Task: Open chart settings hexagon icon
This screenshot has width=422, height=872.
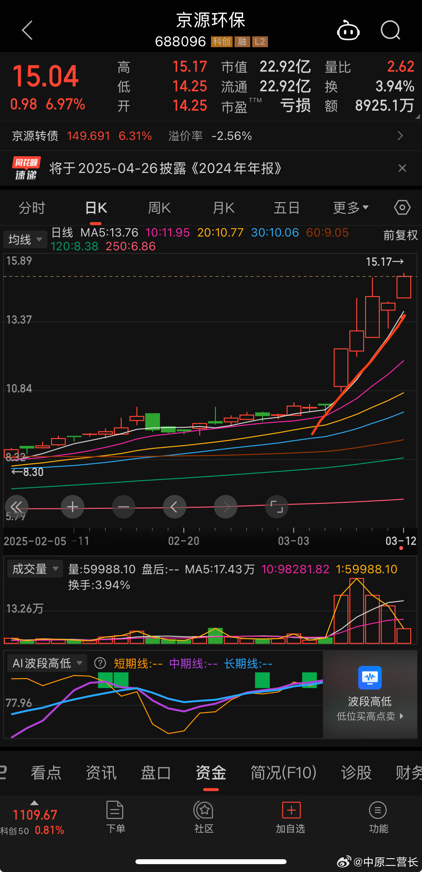Action: [402, 207]
